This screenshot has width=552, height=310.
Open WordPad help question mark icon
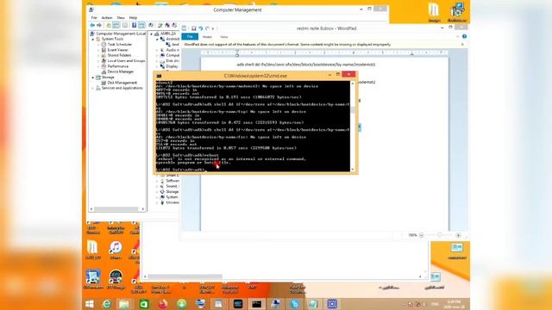464,36
